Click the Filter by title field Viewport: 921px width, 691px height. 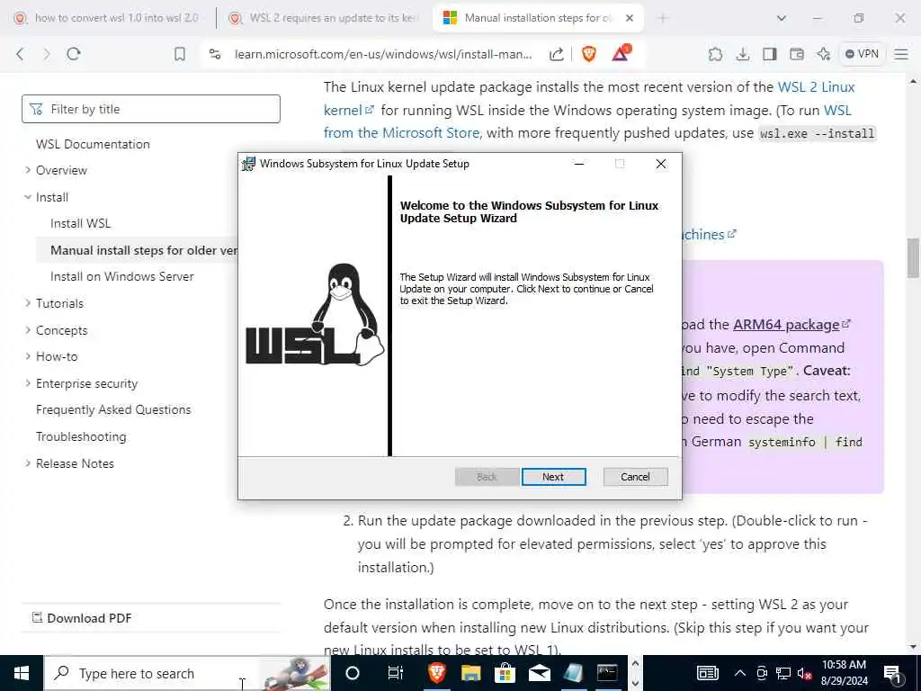[x=151, y=109]
